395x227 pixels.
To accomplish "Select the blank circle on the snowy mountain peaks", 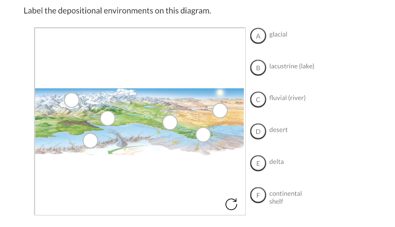I will pos(71,100).
